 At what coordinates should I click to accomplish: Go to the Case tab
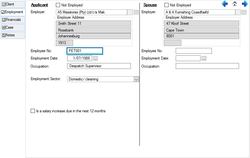[13, 27]
